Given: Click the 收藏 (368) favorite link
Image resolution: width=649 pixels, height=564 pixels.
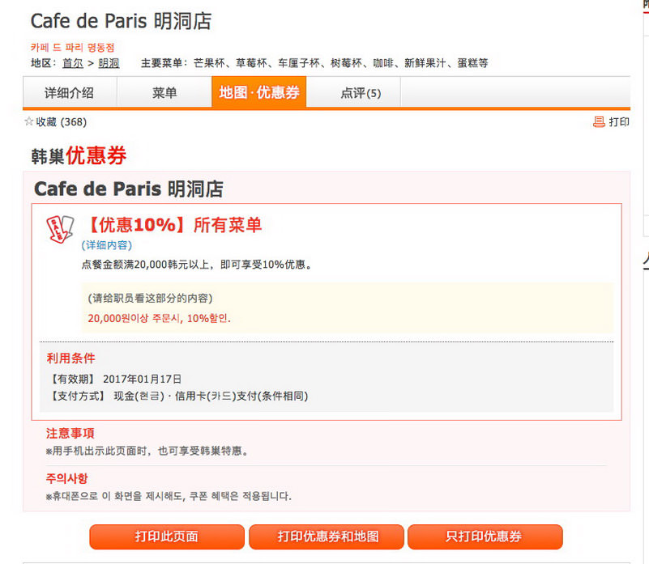Looking at the screenshot, I should pyautogui.click(x=62, y=122).
